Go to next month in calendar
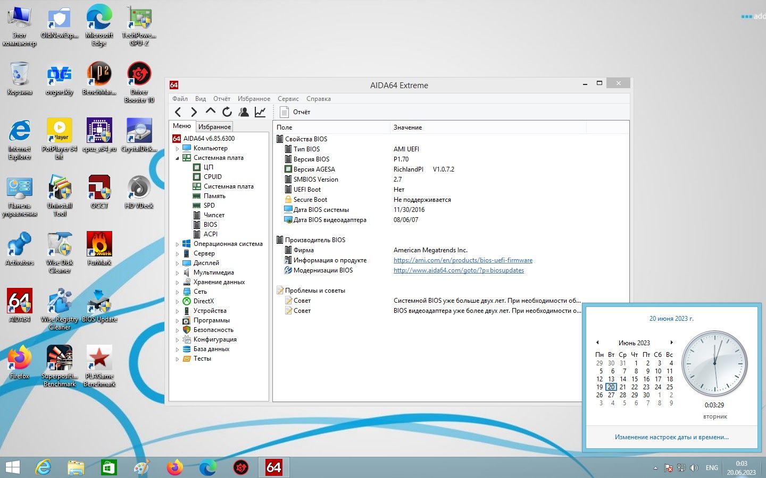Screen dimensions: 766x478 tap(671, 343)
